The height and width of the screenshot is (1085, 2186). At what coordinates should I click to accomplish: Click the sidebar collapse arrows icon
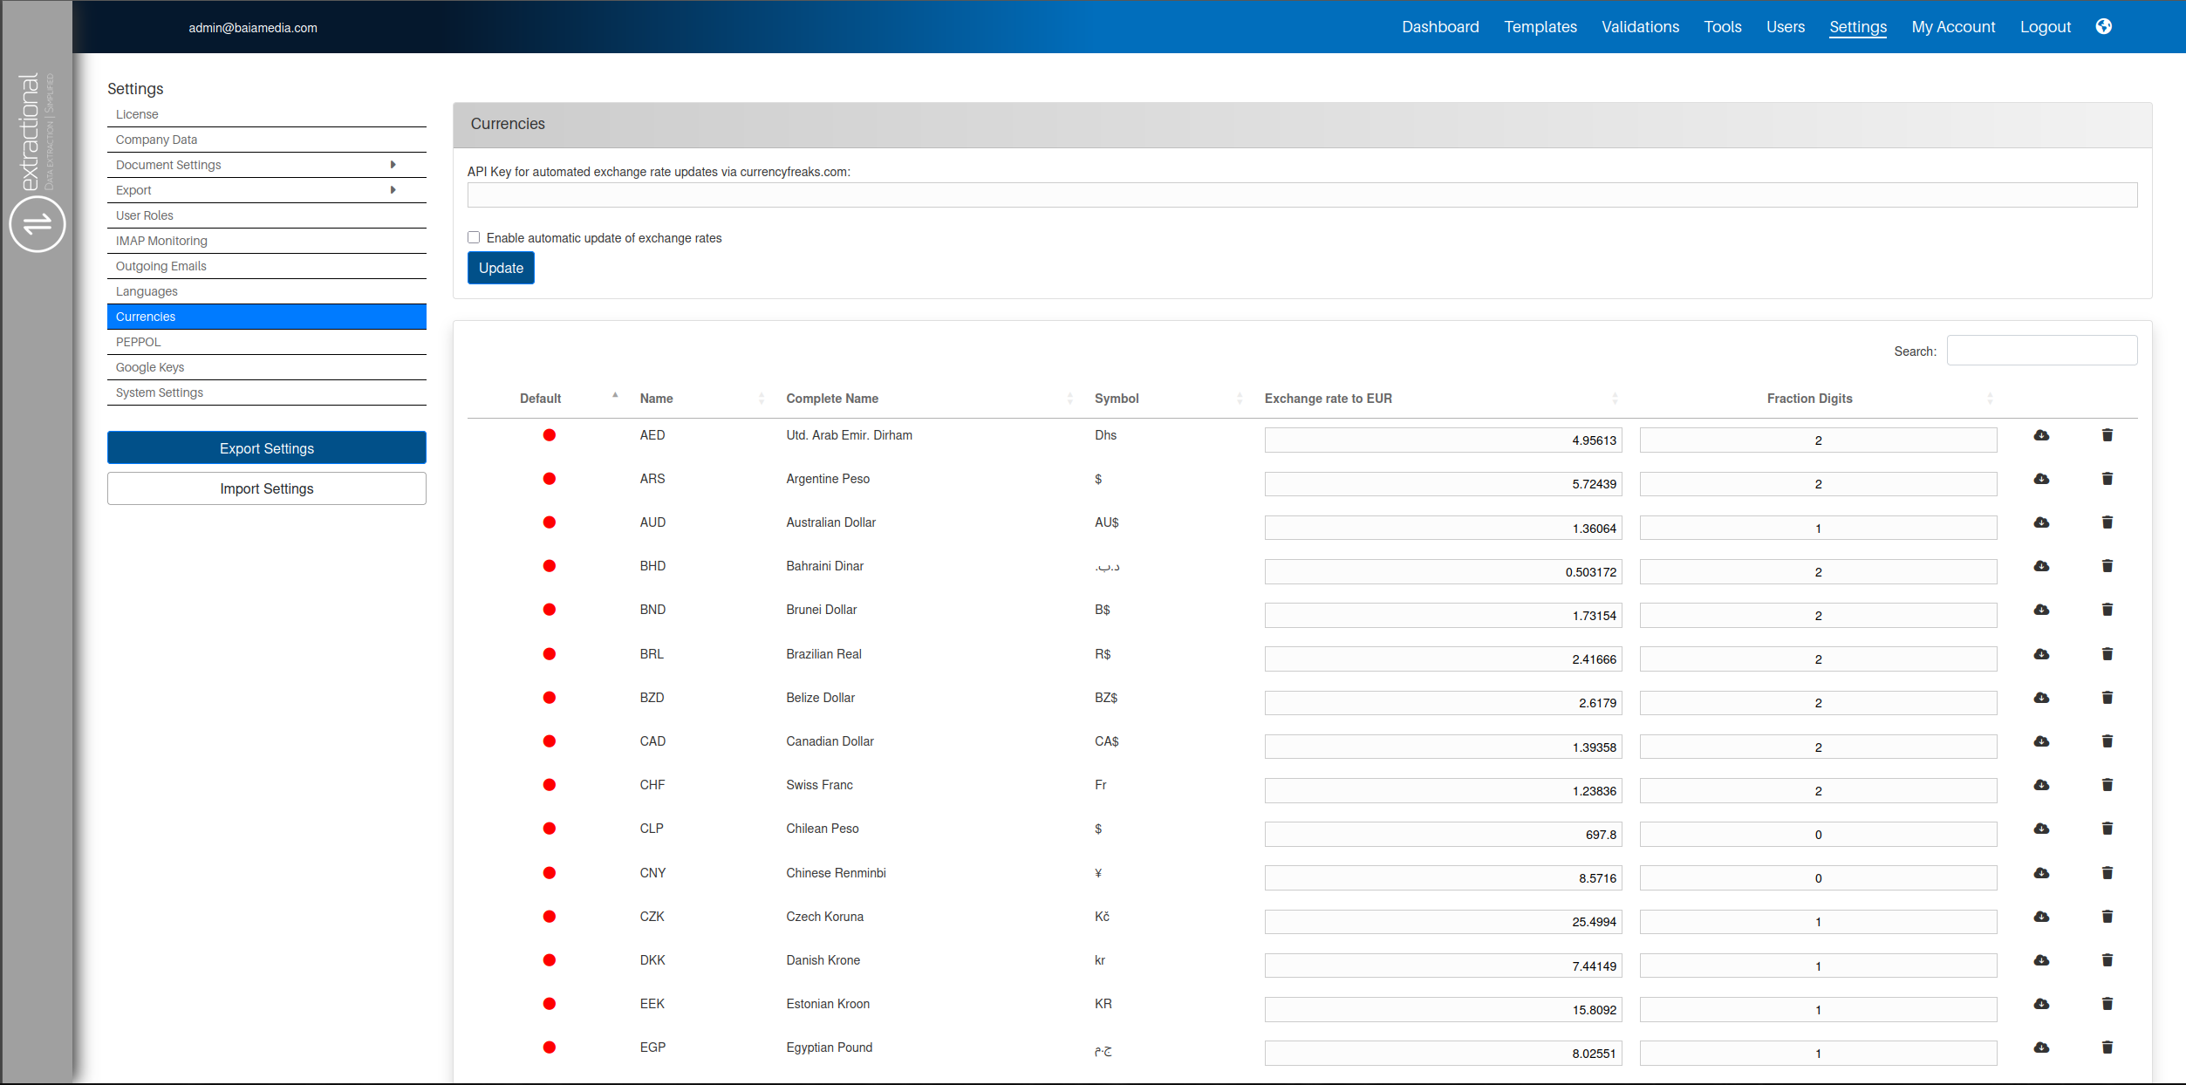(37, 224)
